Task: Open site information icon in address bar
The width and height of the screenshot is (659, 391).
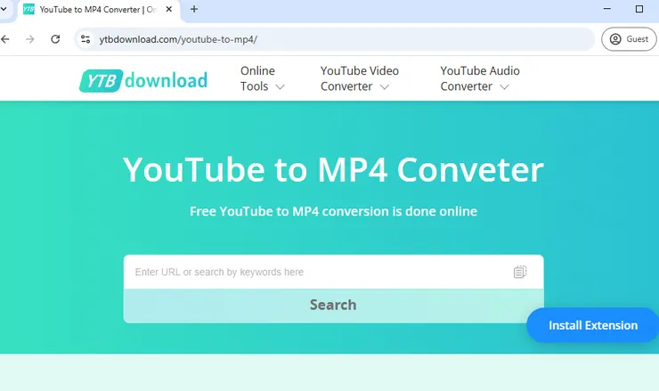Action: coord(85,39)
